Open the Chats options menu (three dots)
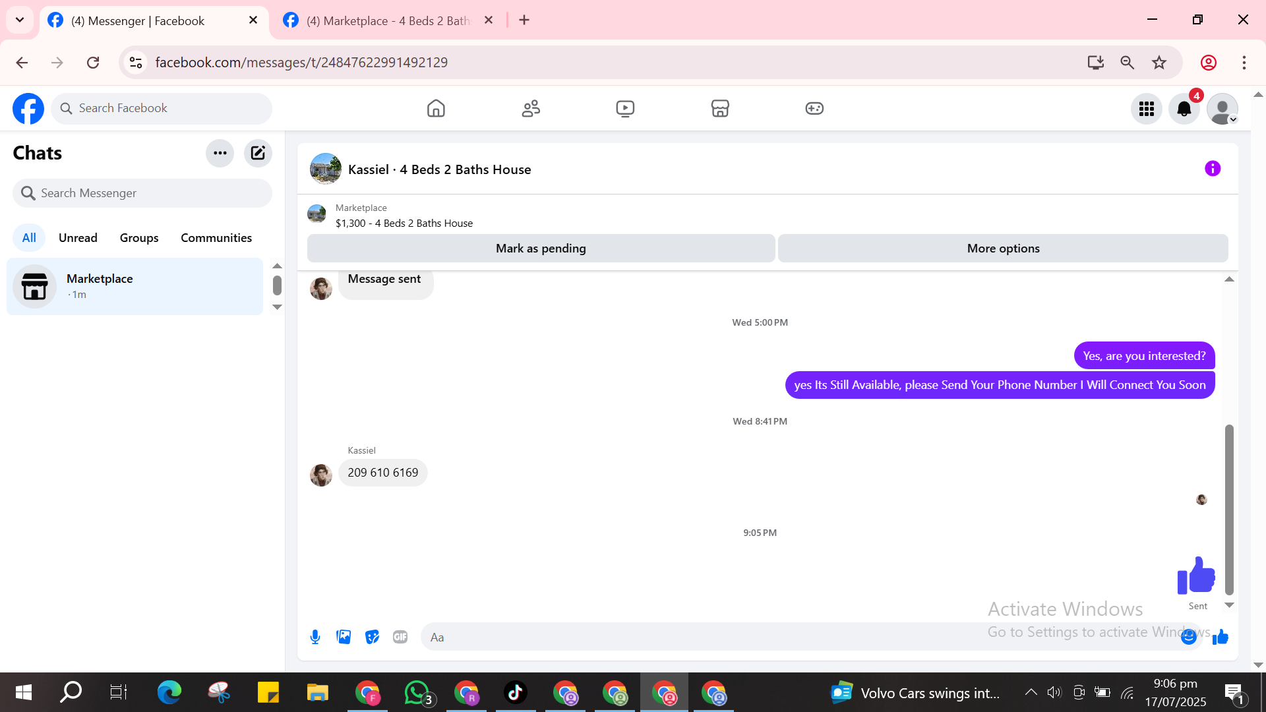The width and height of the screenshot is (1266, 712). [x=220, y=154]
